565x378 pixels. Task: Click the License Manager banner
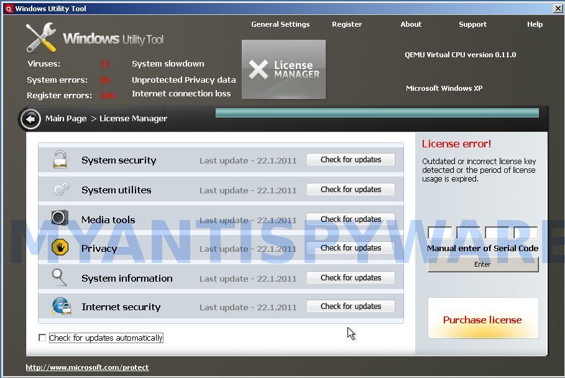[x=283, y=69]
